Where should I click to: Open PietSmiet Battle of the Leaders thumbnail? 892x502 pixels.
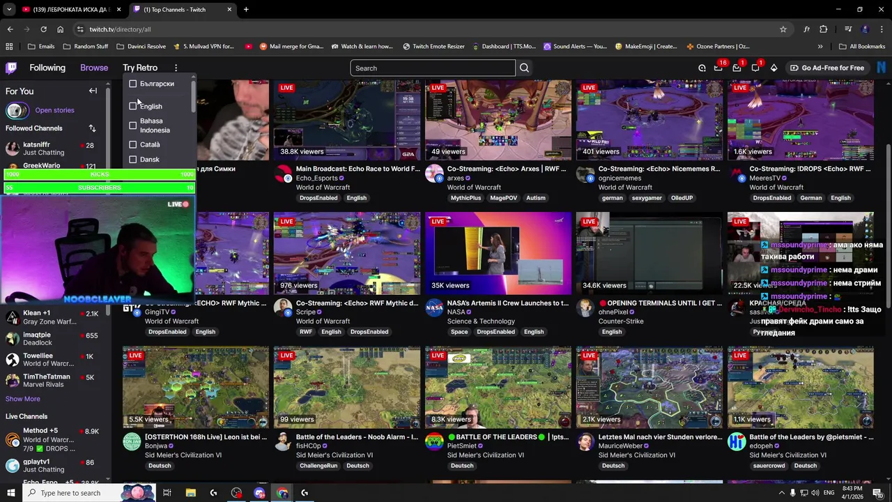click(x=498, y=388)
